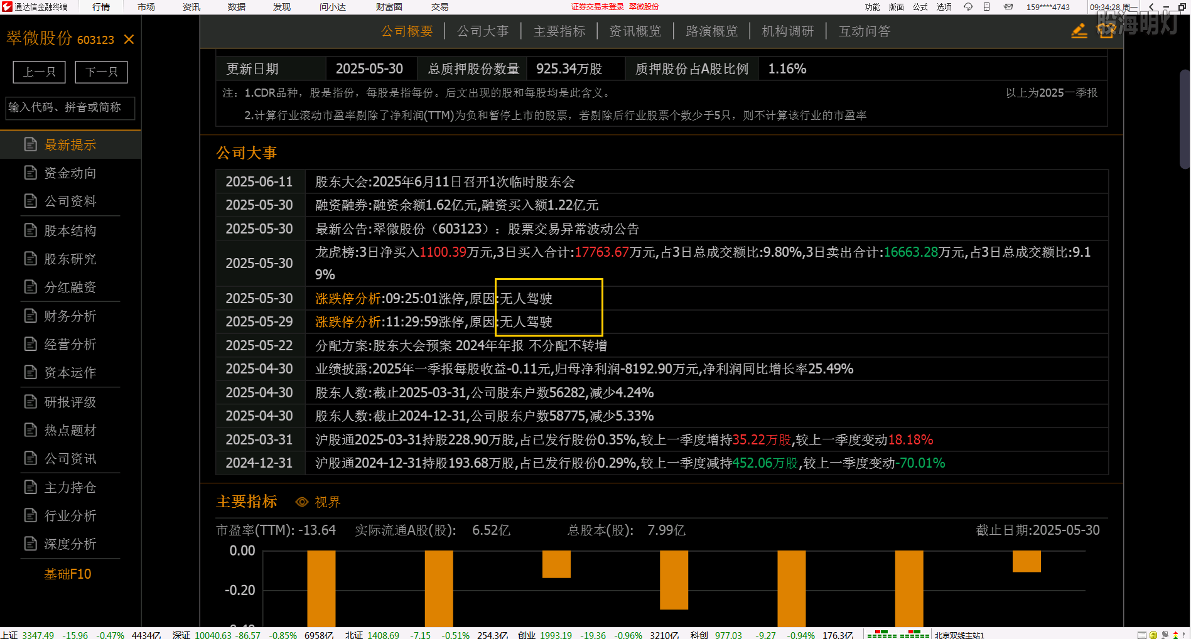The height and width of the screenshot is (639, 1191).
Task: Open the 最新提示 document icon
Action: (30, 144)
